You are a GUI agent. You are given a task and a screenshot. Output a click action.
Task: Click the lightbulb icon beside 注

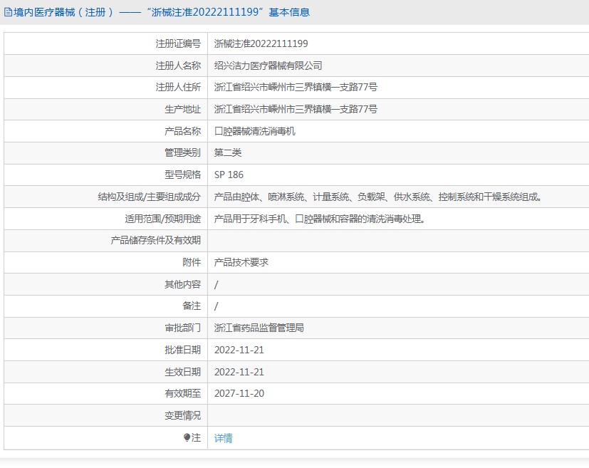187,437
